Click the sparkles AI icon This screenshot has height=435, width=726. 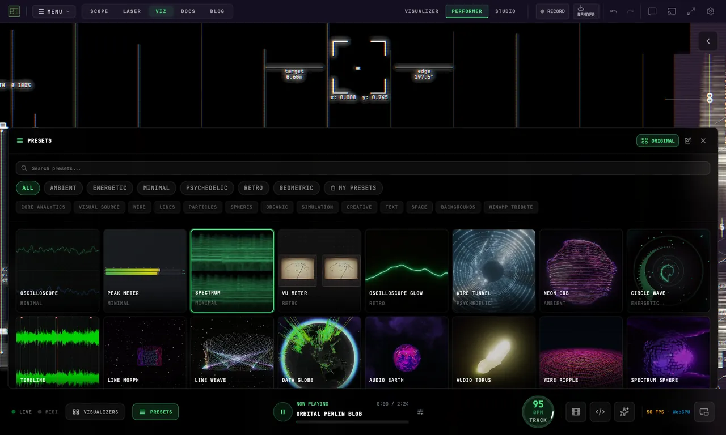point(624,412)
